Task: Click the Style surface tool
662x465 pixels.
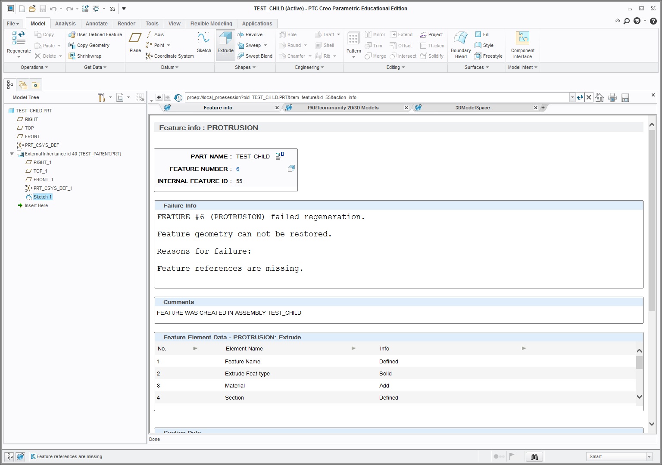Action: coord(484,45)
